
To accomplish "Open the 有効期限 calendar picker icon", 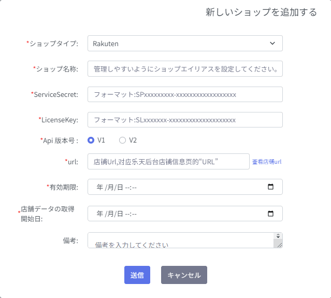I will (x=270, y=187).
